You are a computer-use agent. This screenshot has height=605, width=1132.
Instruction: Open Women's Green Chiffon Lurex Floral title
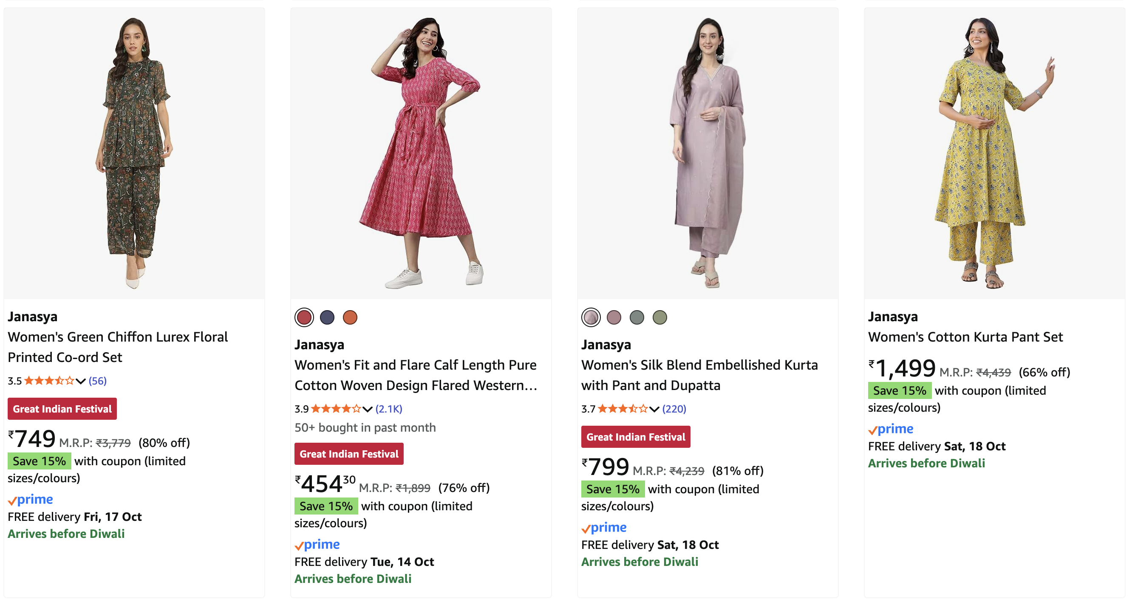118,347
